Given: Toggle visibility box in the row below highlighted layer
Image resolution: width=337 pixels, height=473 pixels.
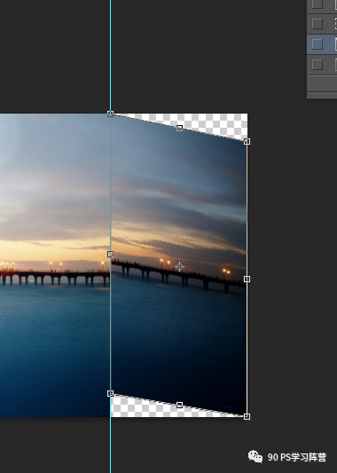Looking at the screenshot, I should (317, 65).
